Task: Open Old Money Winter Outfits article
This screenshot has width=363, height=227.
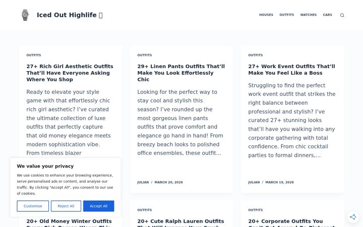Action: [69, 222]
